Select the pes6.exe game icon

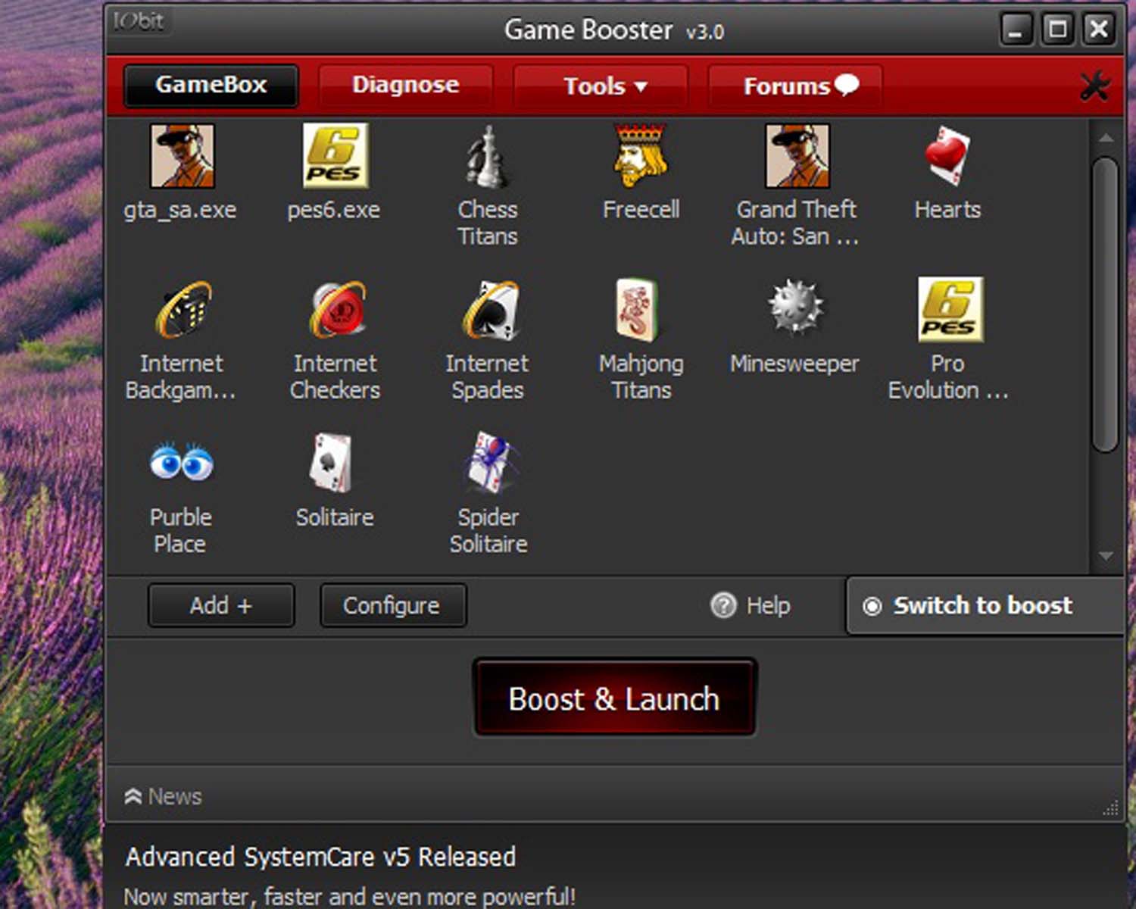click(x=335, y=156)
